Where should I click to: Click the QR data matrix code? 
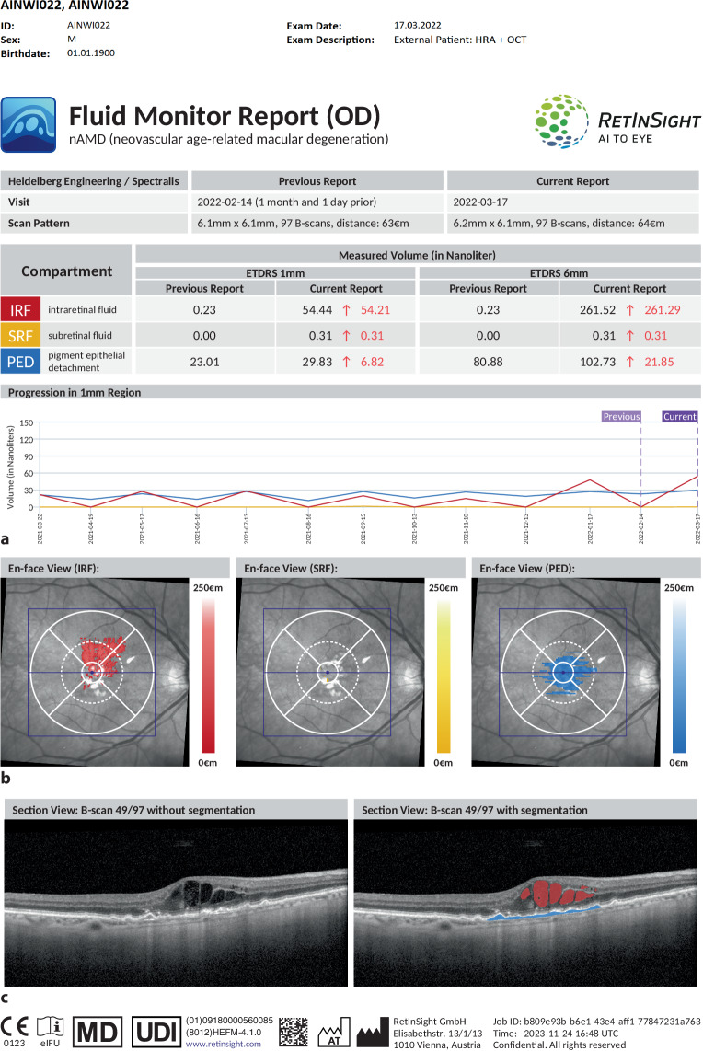click(x=294, y=1031)
